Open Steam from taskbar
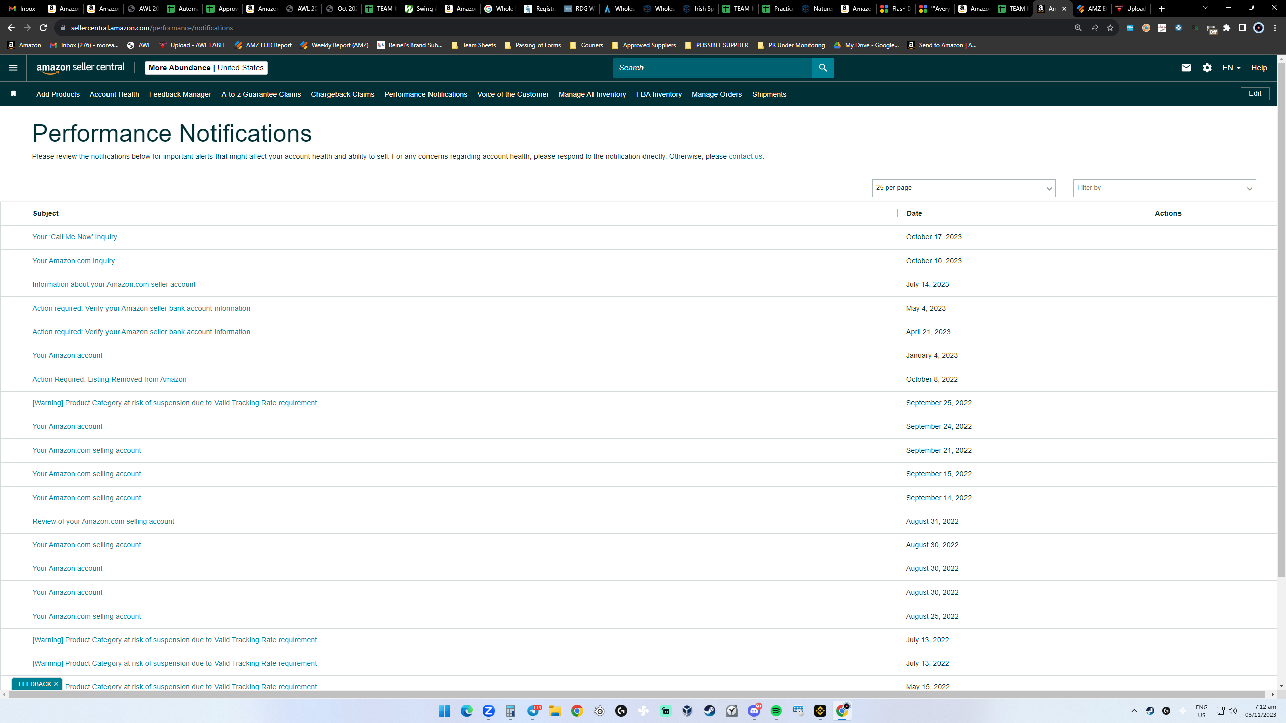The width and height of the screenshot is (1286, 723). click(x=710, y=711)
